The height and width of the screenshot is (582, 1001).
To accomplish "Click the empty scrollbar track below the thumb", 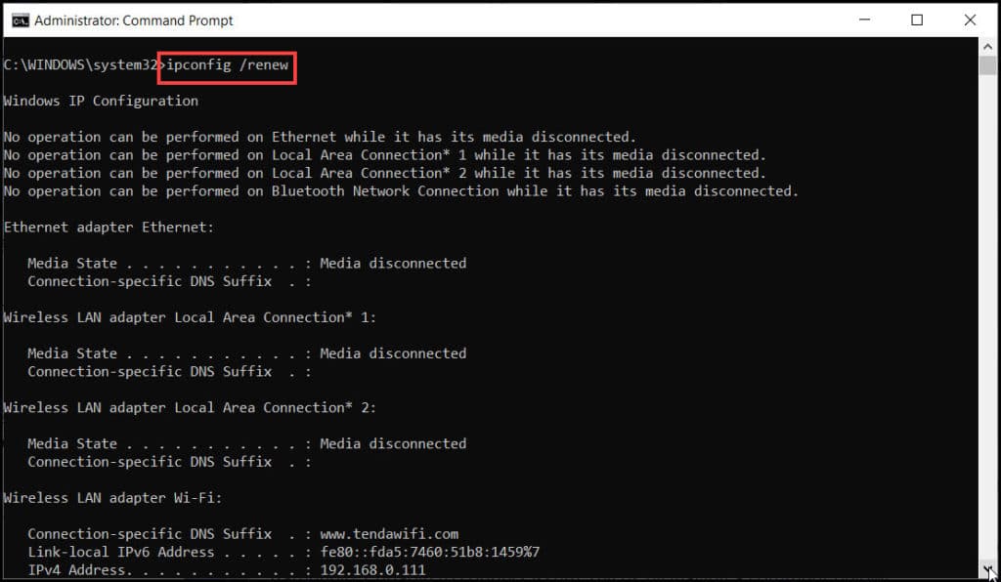I will click(988, 322).
